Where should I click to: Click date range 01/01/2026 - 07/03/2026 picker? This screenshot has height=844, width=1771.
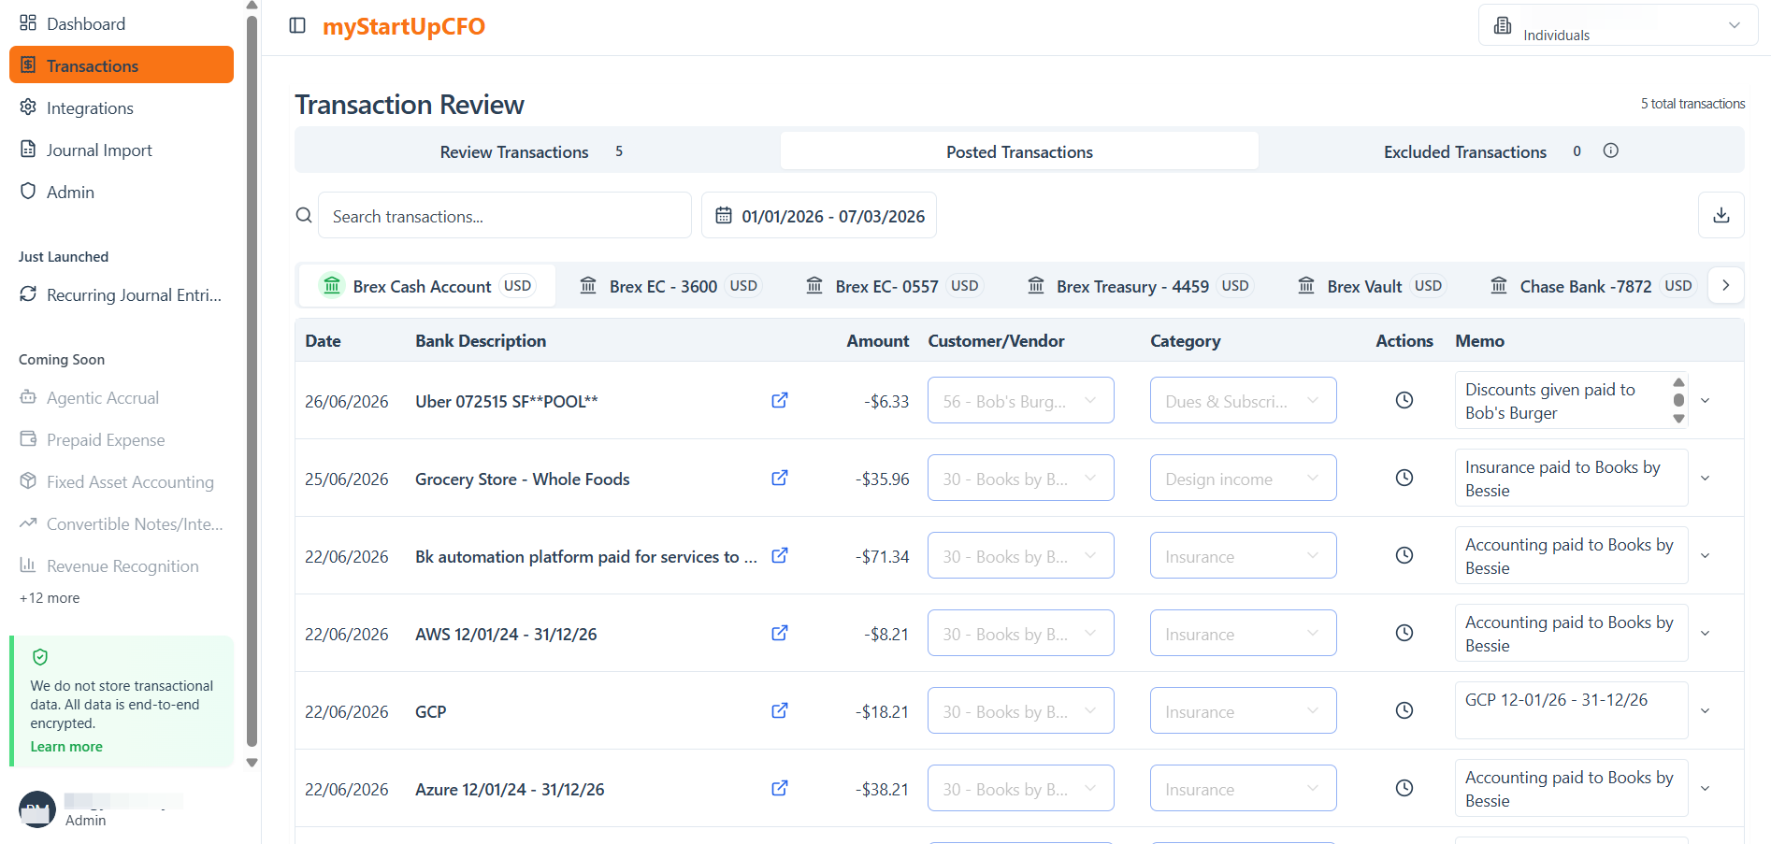click(x=819, y=215)
